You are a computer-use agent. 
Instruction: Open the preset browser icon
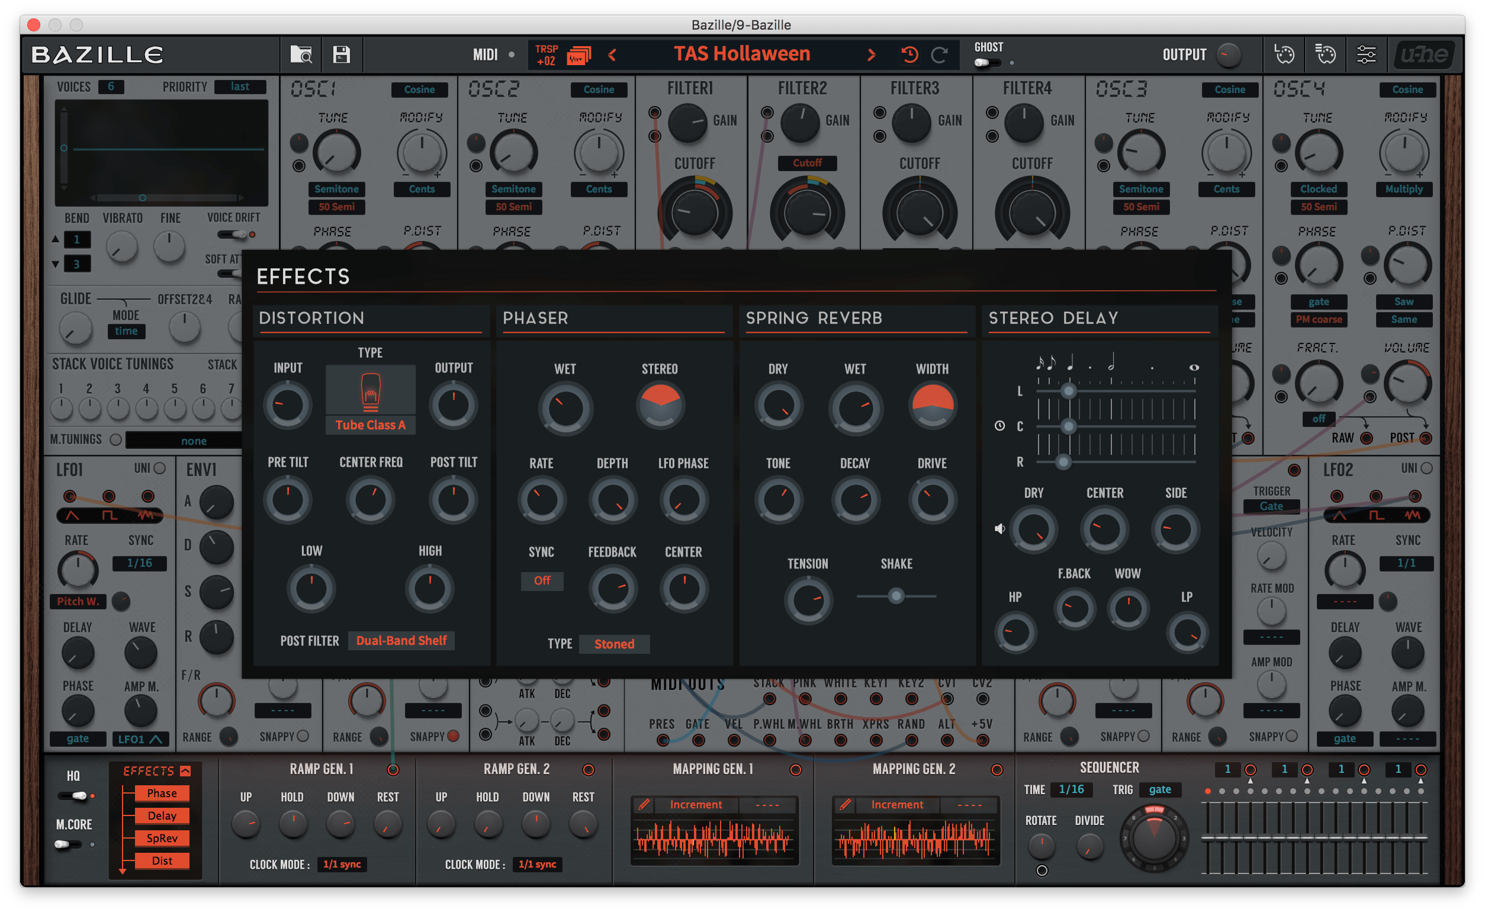[x=301, y=55]
